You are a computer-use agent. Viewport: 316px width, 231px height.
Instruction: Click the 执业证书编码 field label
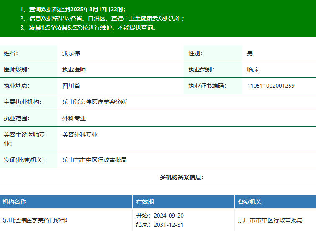pyautogui.click(x=207, y=86)
